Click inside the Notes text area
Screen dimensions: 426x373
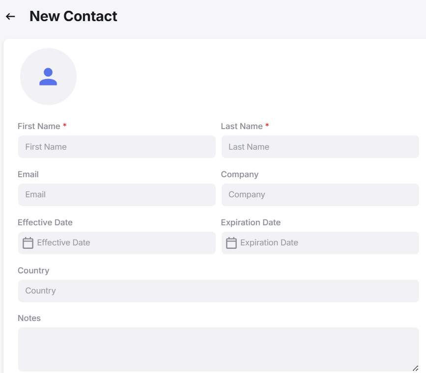[219, 349]
